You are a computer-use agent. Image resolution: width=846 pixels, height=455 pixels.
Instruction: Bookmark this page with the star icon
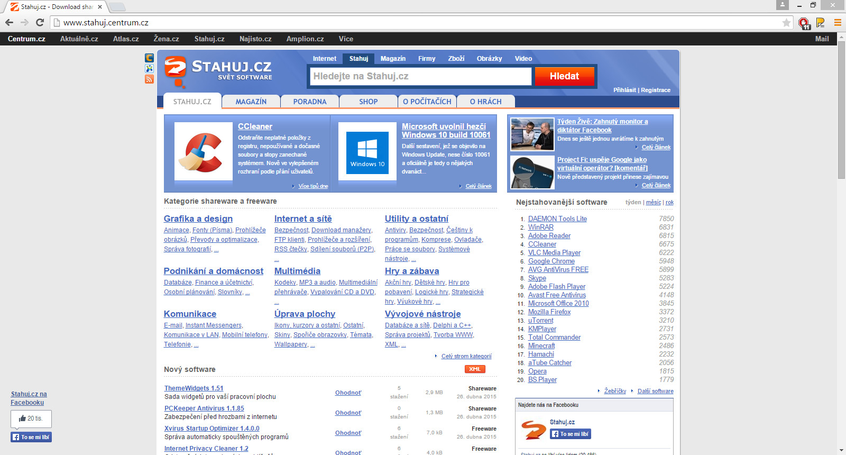786,23
